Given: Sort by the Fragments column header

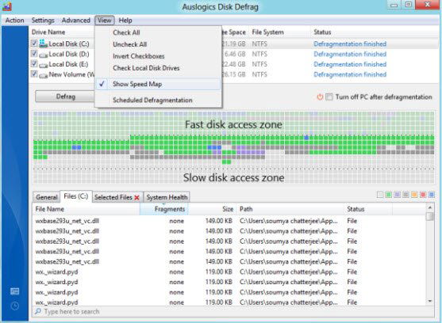Looking at the screenshot, I should point(163,209).
